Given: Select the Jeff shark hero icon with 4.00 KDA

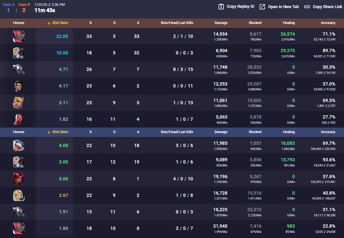Looking at the screenshot, I should 19,145.
